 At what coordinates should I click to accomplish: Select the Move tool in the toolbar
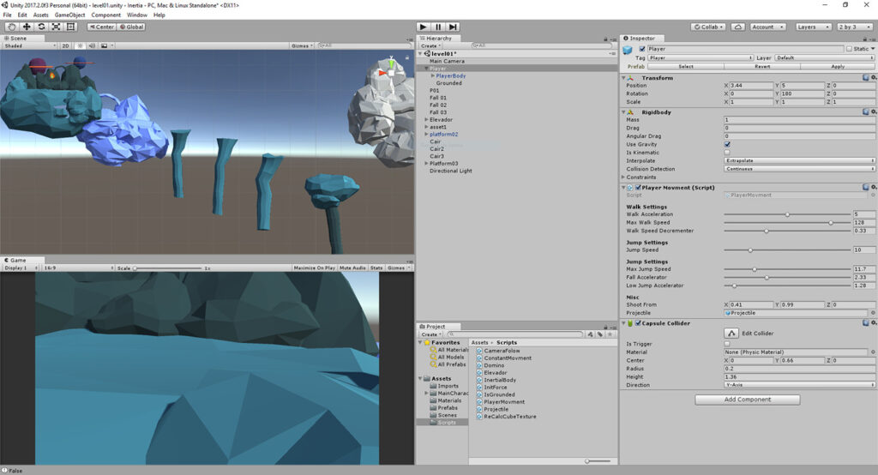27,27
